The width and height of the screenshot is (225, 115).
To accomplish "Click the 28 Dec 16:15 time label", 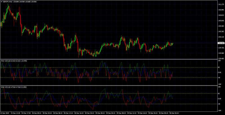I will [x=79, y=113].
